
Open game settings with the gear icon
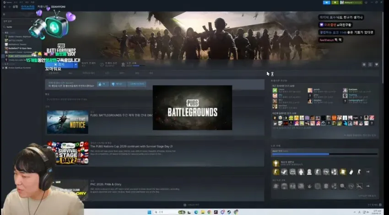[364, 64]
